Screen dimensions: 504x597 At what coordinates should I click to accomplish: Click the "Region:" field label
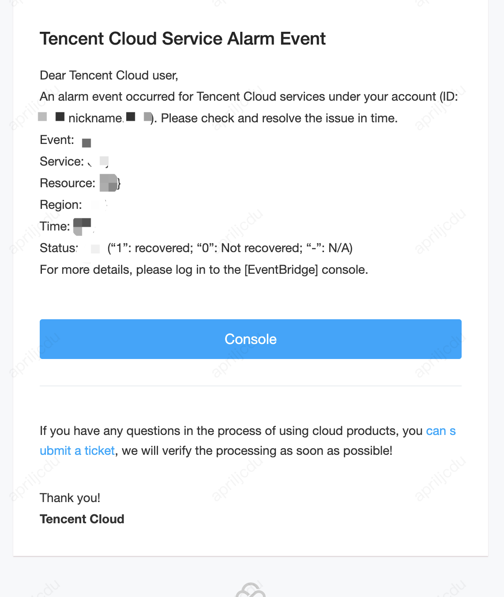click(61, 205)
